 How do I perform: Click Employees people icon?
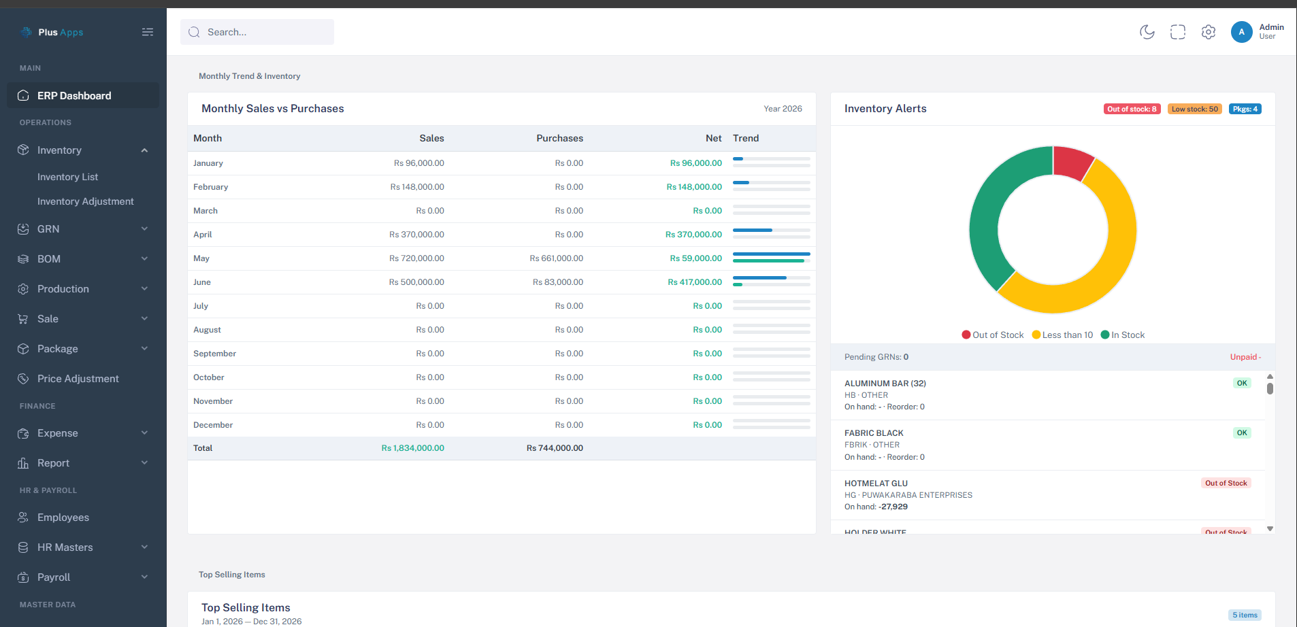coord(23,518)
